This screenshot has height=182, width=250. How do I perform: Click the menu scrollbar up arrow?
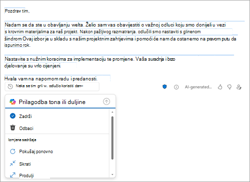pyautogui.click(x=112, y=112)
